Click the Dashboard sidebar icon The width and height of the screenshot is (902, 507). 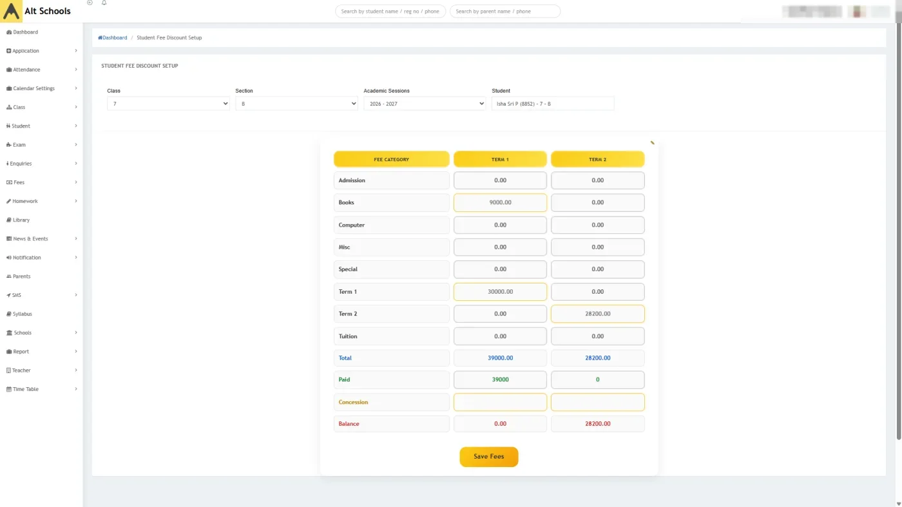point(9,32)
